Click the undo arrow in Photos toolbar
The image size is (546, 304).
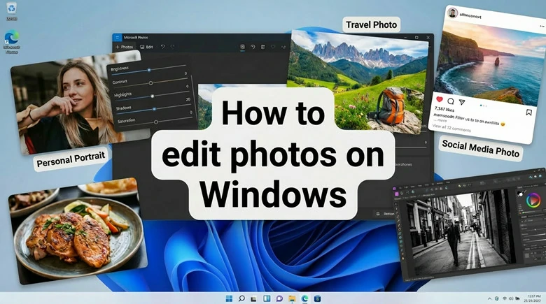162,47
